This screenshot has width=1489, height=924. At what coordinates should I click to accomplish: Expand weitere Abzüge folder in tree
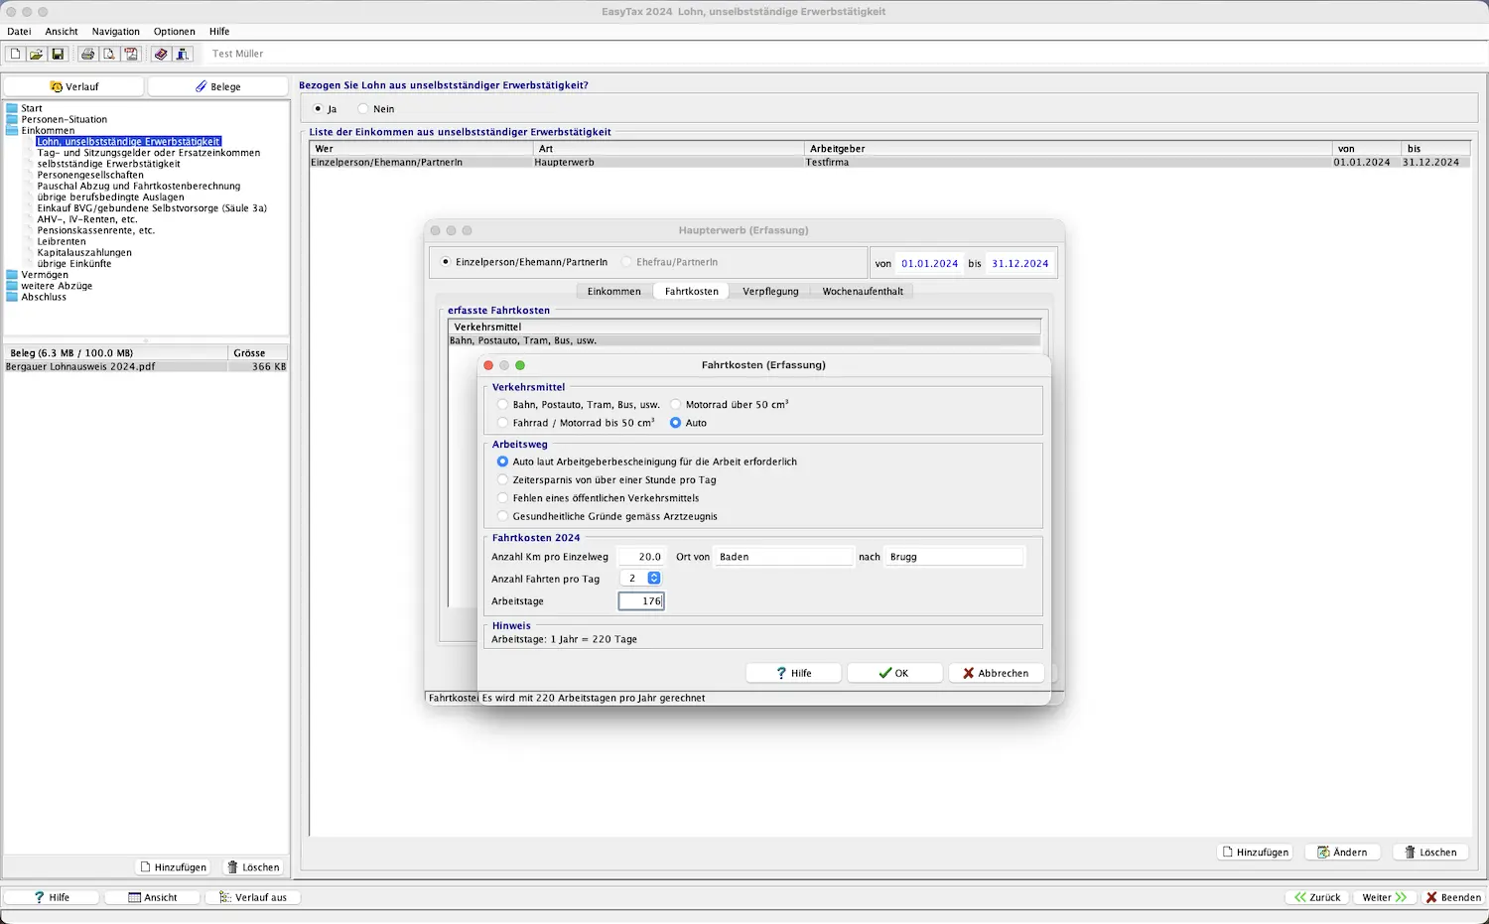coord(12,286)
